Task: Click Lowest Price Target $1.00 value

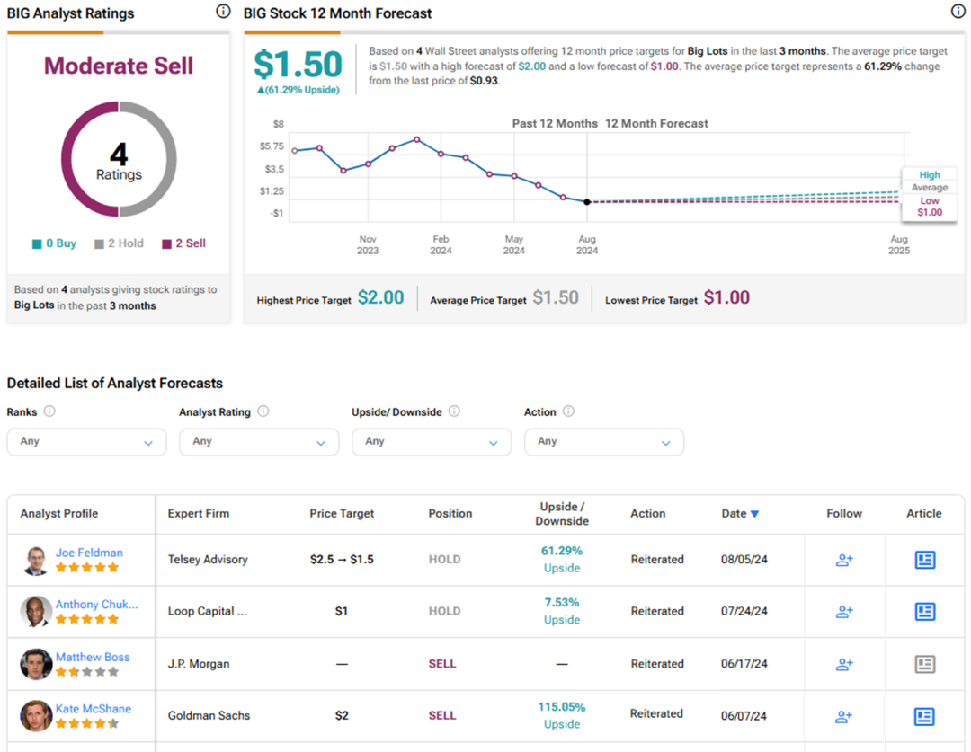Action: 726,297
